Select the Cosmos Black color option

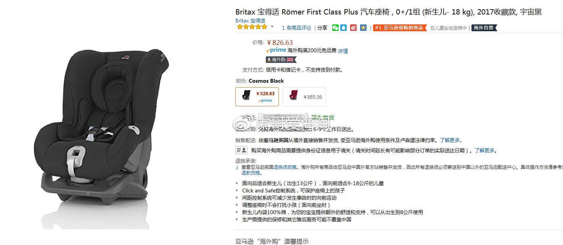point(257,97)
